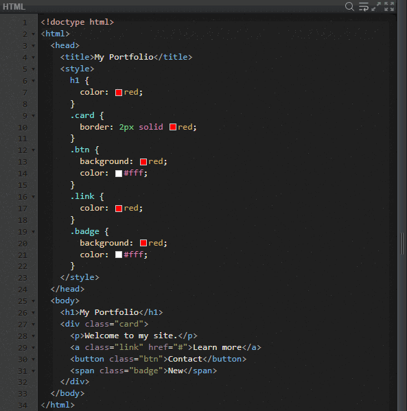
Task: Click the "</body>" closing tag
Action: point(67,393)
